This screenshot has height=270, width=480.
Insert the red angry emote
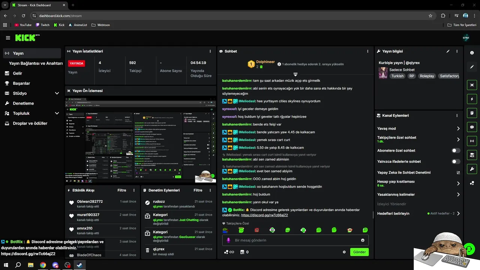257,230
